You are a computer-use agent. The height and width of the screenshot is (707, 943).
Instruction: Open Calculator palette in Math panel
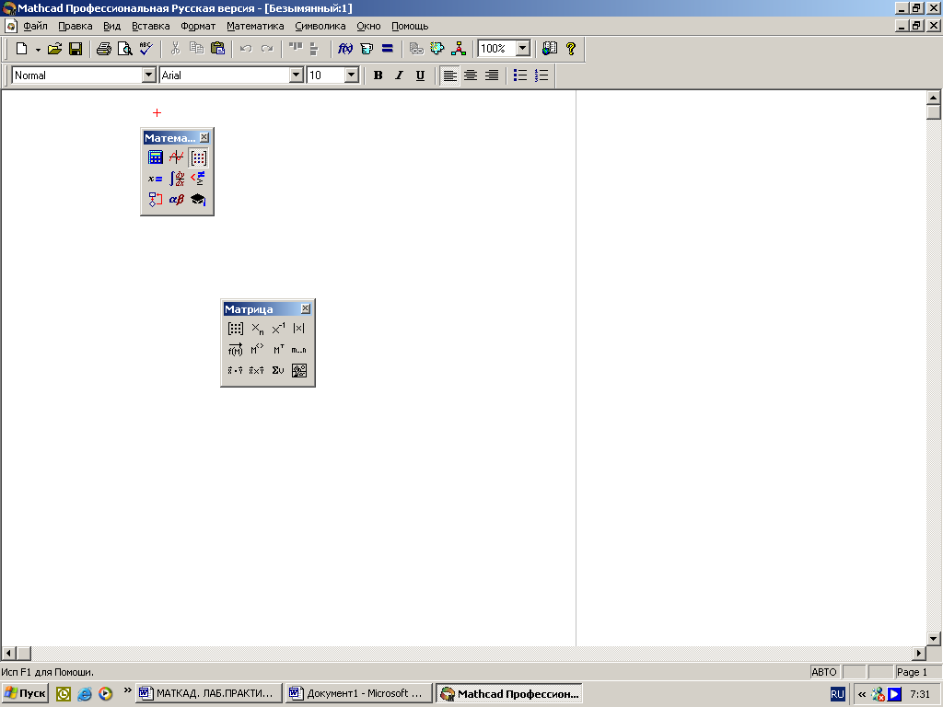(x=155, y=157)
